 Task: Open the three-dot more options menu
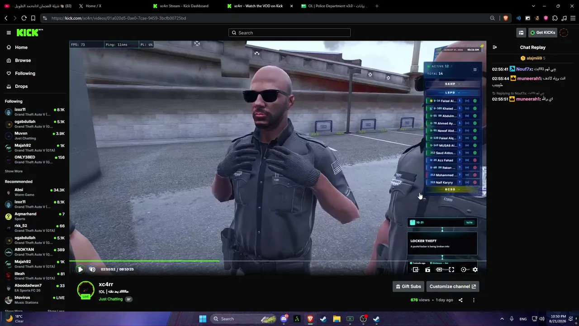tap(474, 300)
